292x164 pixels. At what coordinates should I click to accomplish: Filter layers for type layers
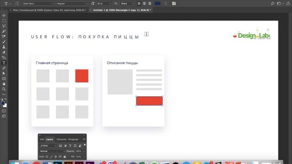pos(70,146)
